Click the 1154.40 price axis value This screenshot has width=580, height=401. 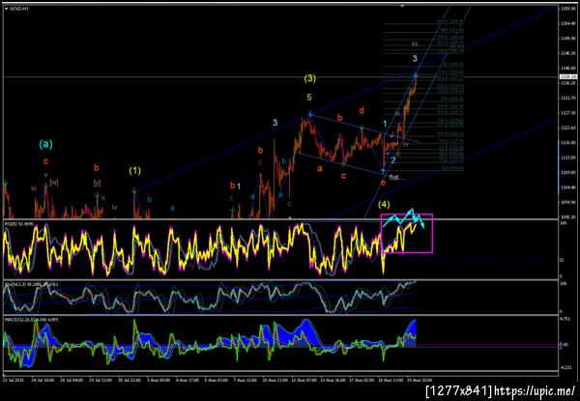pos(568,23)
